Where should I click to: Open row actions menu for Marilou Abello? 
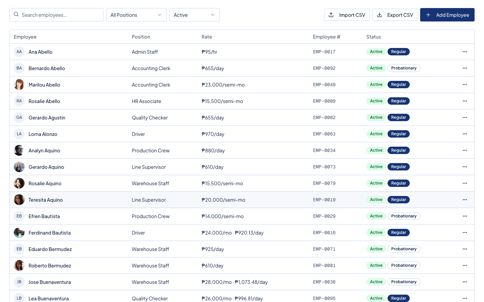tap(465, 85)
